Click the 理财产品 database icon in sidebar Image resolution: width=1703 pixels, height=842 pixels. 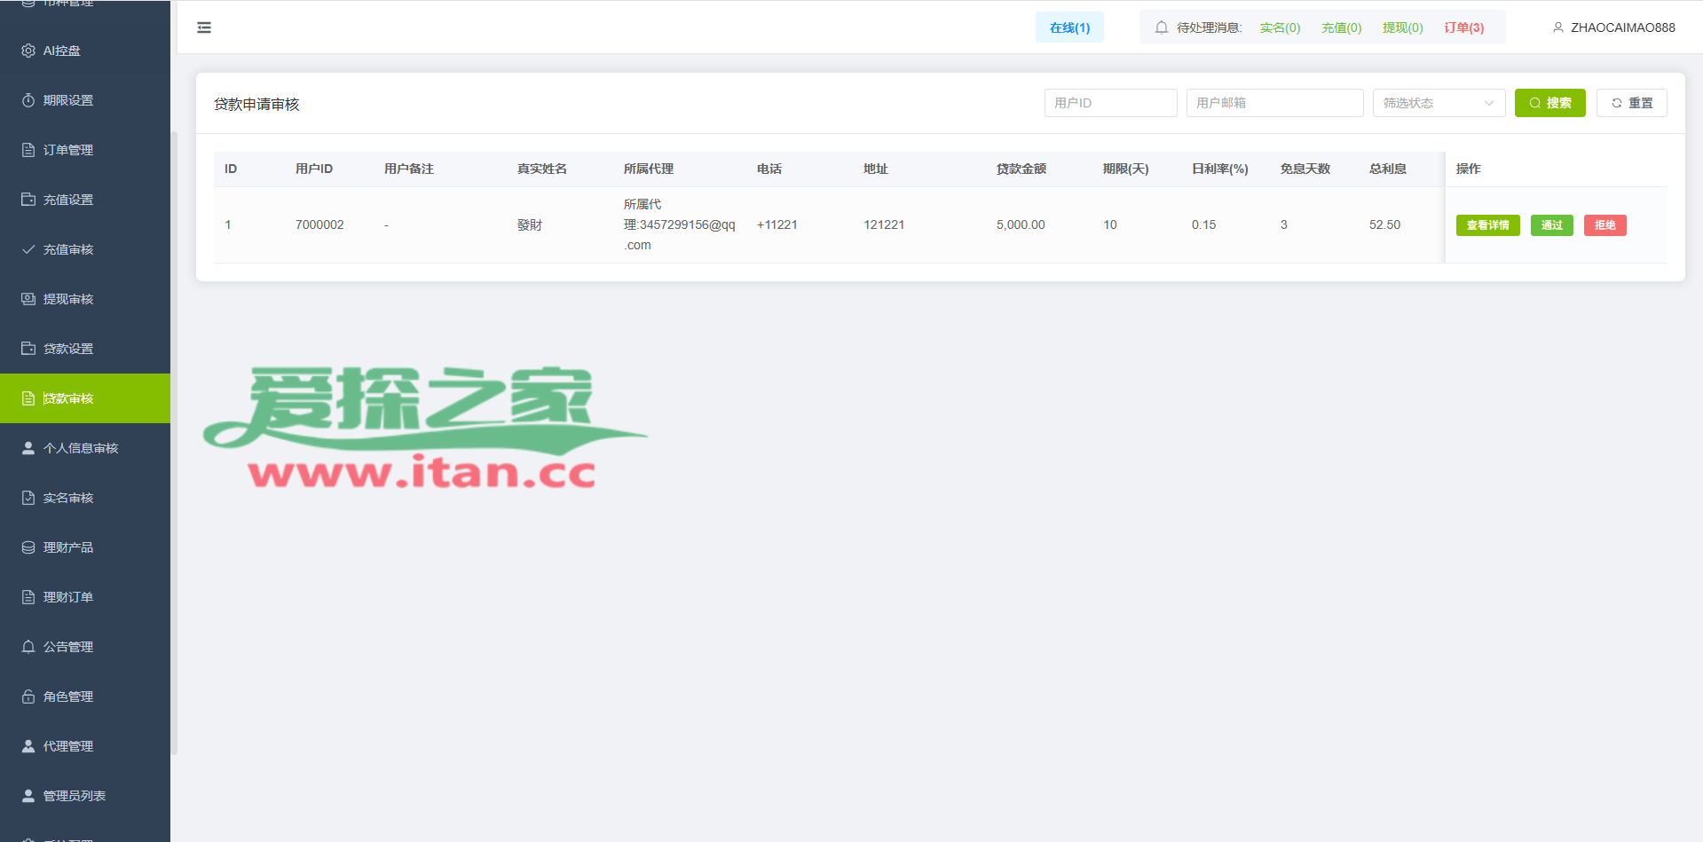point(28,547)
